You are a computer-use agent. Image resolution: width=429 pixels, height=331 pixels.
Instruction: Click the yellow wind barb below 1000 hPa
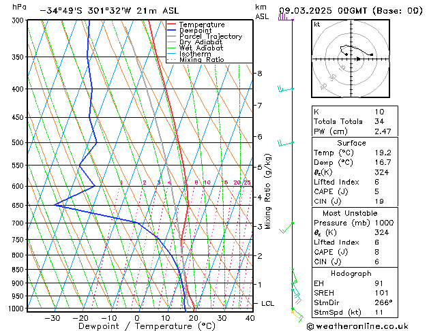(297, 316)
